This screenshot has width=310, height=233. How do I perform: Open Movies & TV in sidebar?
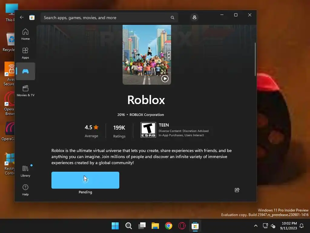[x=25, y=91]
